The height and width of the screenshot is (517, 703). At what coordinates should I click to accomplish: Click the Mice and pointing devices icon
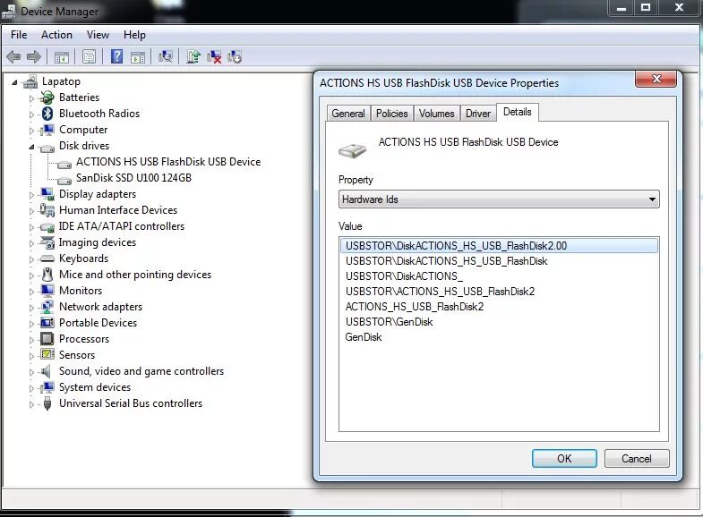[x=47, y=275]
